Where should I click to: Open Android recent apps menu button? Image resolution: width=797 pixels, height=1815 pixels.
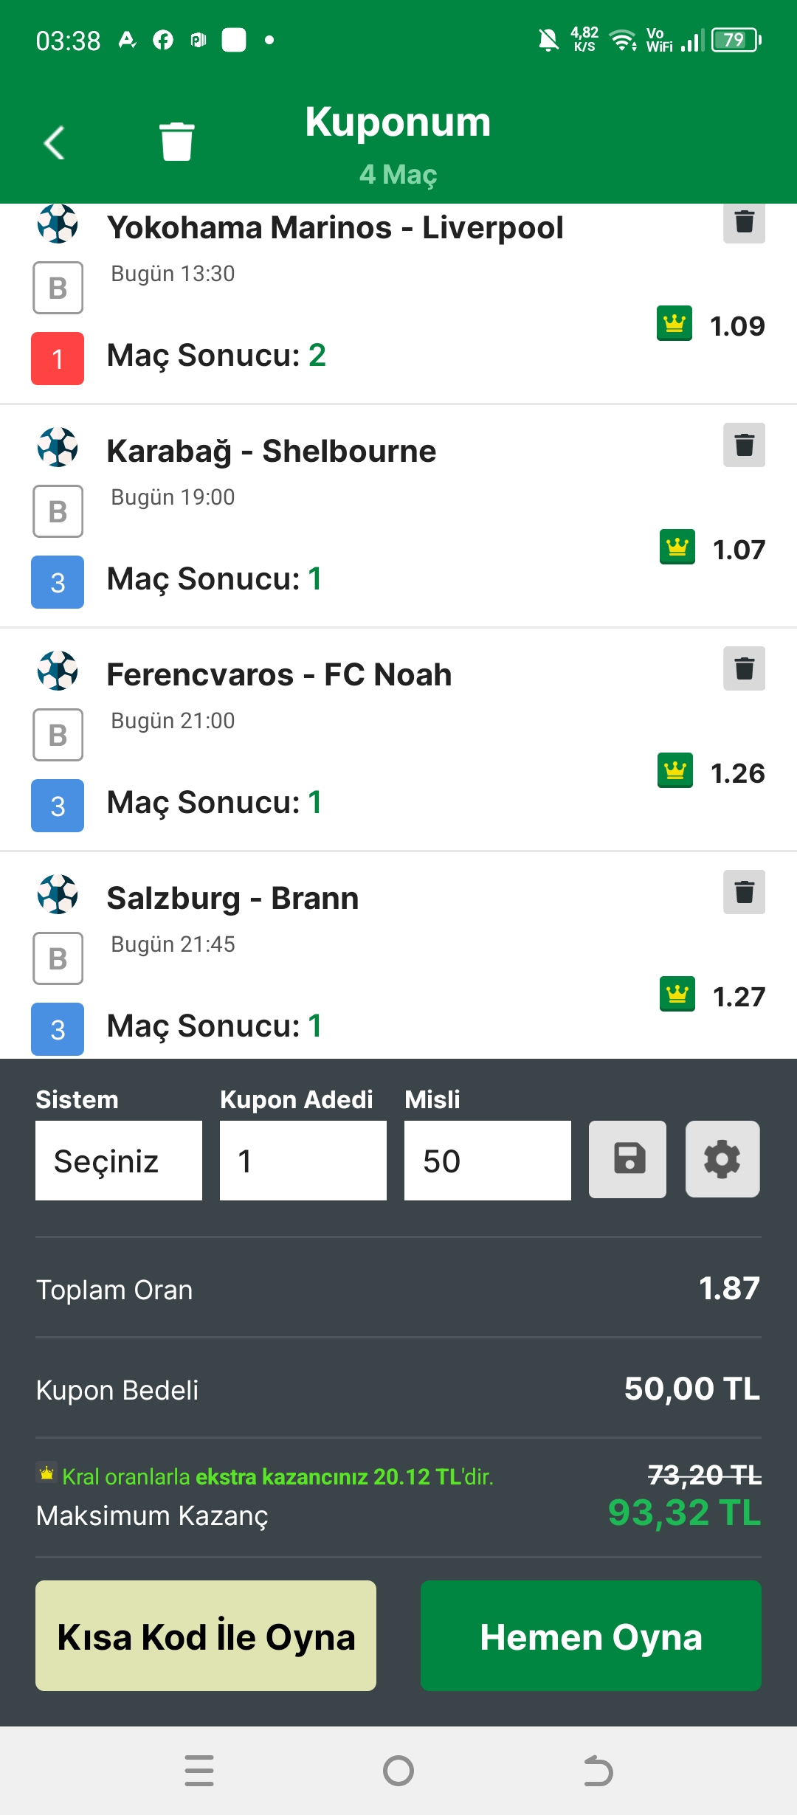(199, 1771)
